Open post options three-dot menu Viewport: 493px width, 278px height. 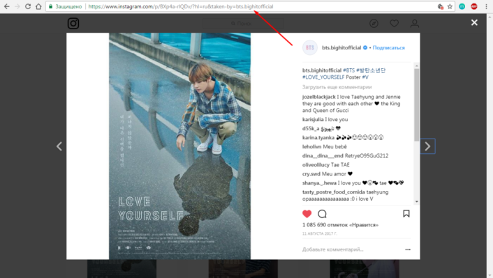tap(408, 249)
